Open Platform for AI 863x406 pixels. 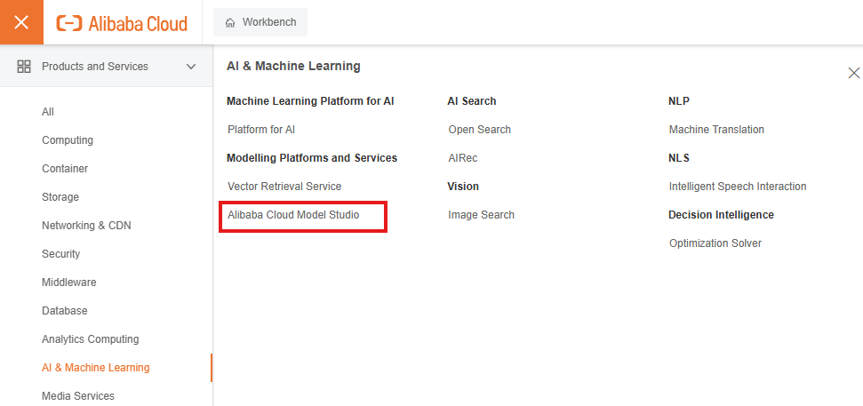[261, 130]
